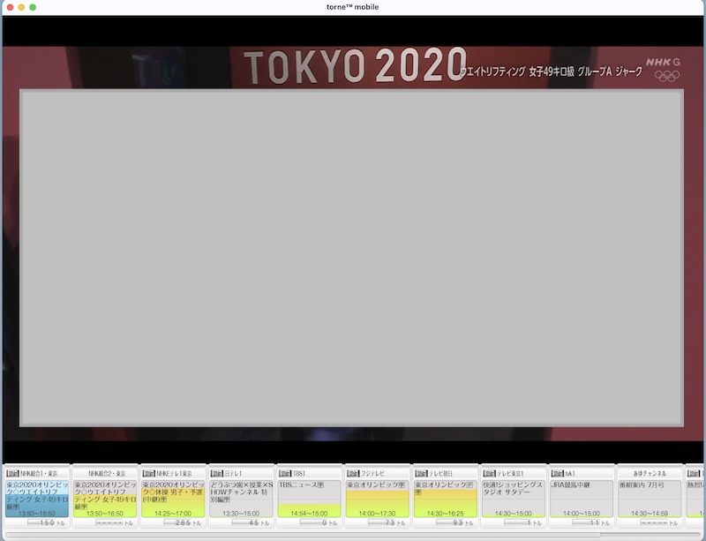Open the JRA競馬中継 program card
Viewport: 706px width, 541px height.
pos(582,499)
